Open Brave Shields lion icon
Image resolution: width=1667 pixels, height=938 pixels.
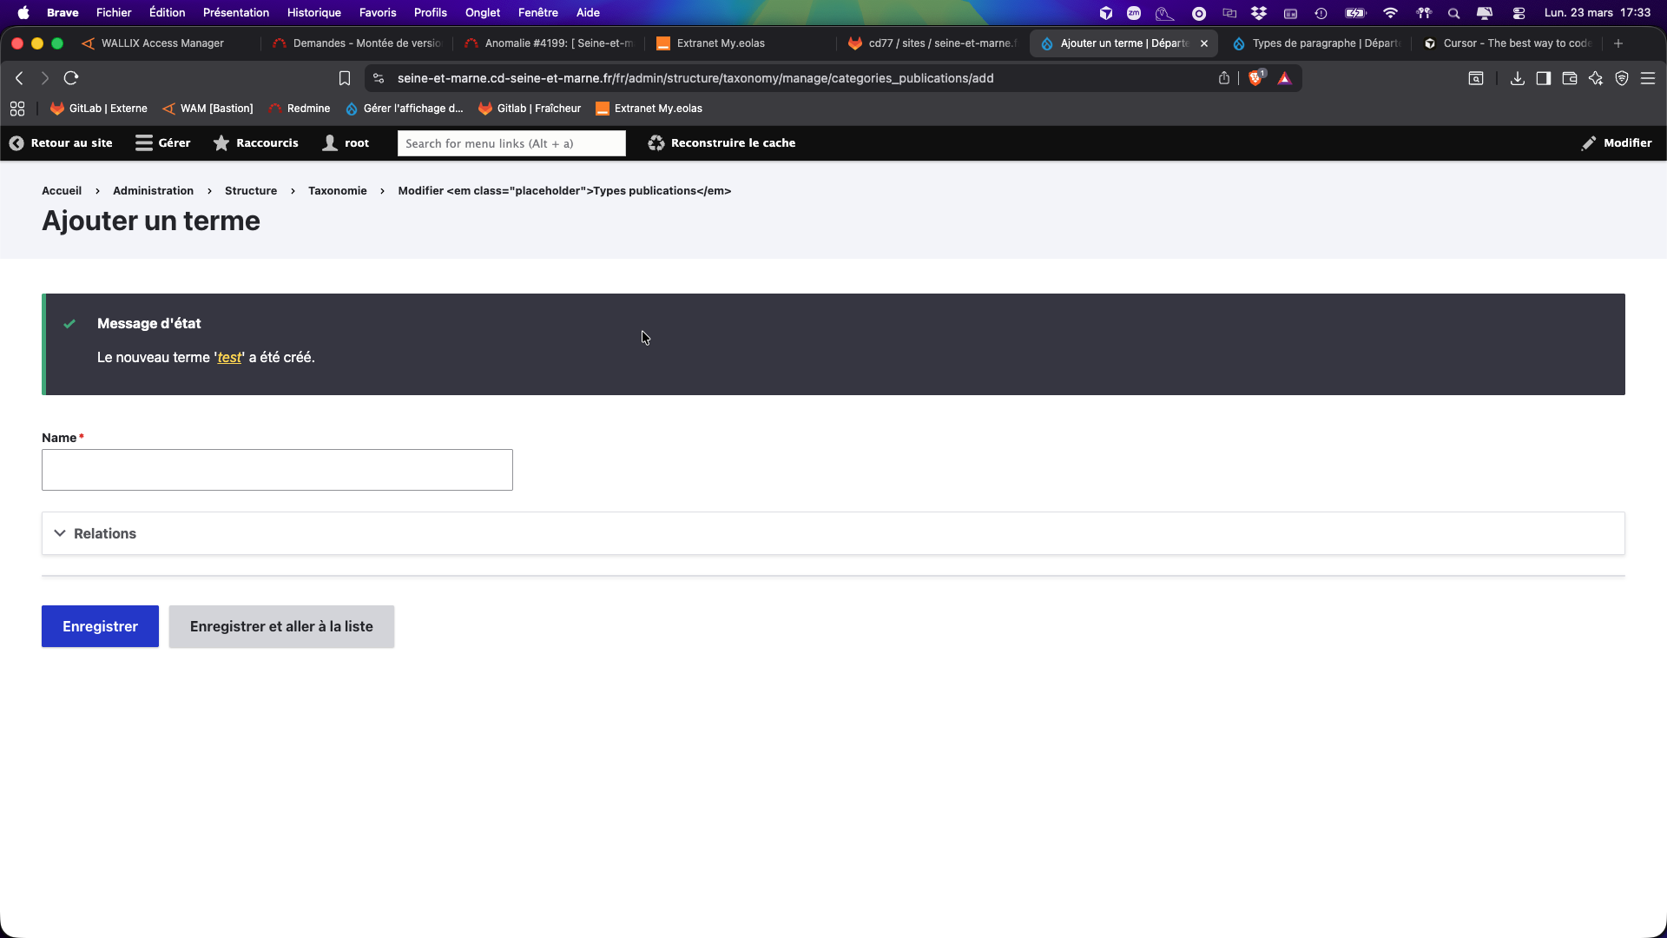click(1255, 78)
